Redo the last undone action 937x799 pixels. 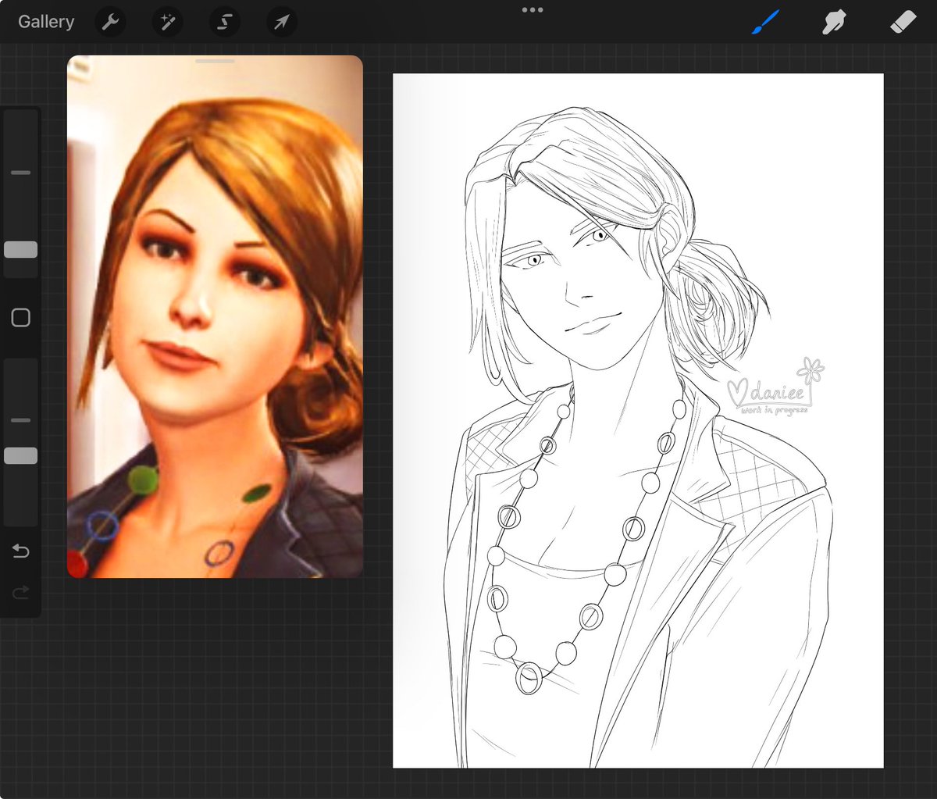click(x=21, y=594)
